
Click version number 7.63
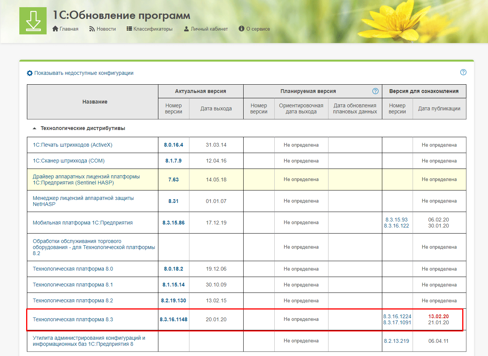(x=174, y=180)
